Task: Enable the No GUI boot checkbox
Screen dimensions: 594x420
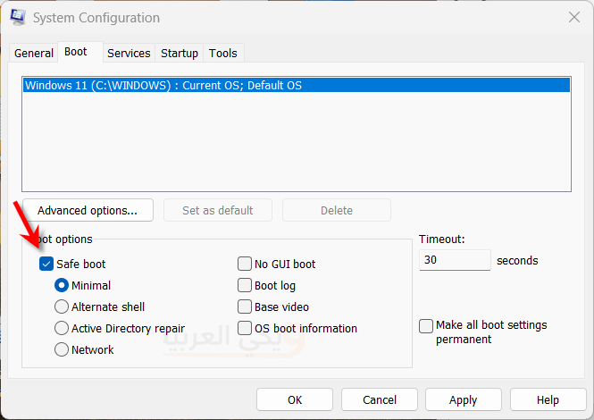Action: [245, 264]
